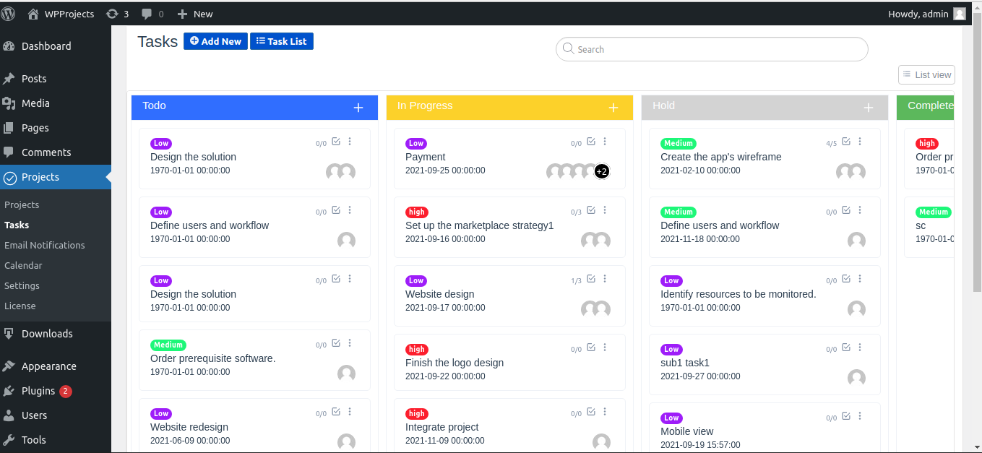The image size is (982, 453).
Task: Toggle checklist icon on Payment task
Action: point(591,142)
